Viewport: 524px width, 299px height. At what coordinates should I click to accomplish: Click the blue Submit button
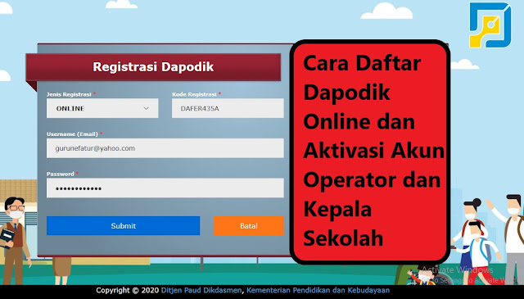(123, 226)
